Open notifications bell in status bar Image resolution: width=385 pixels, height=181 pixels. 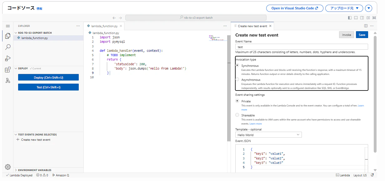[x=372, y=175]
